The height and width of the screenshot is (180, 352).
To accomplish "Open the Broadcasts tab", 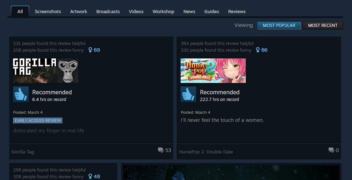I will (108, 11).
